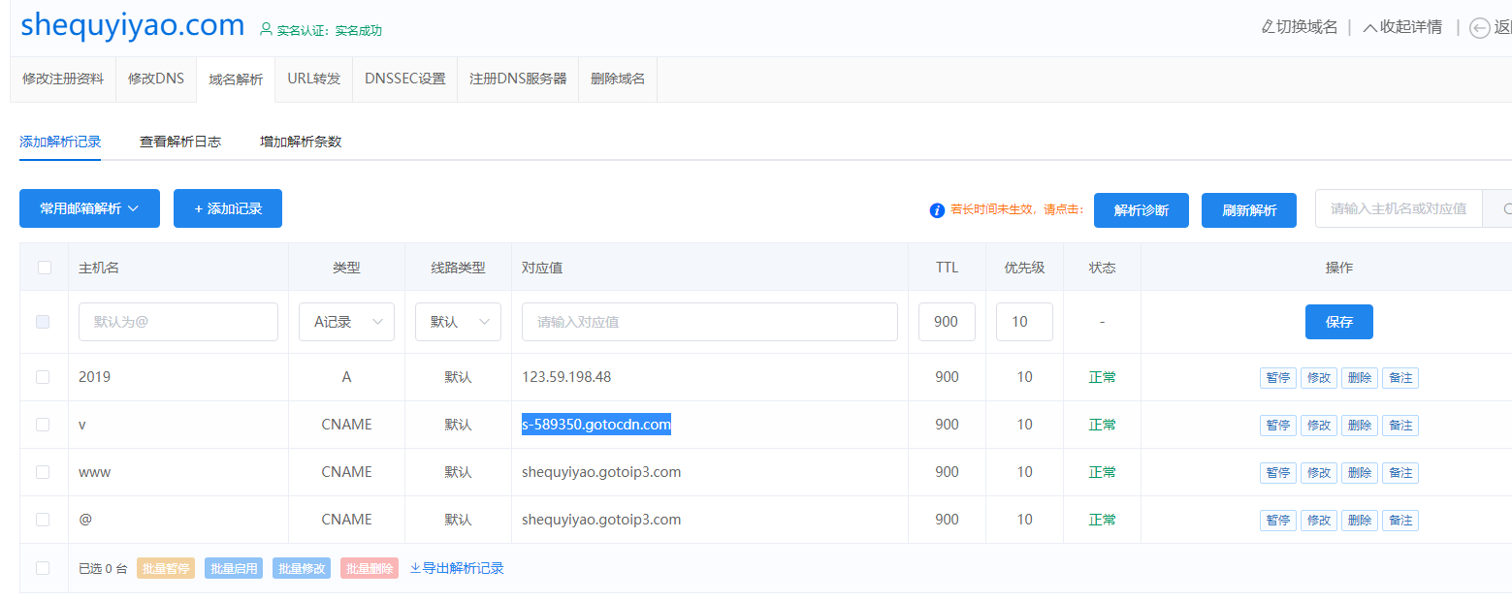
Task: Check the checkbox for the v CNAME row
Action: pyautogui.click(x=44, y=425)
